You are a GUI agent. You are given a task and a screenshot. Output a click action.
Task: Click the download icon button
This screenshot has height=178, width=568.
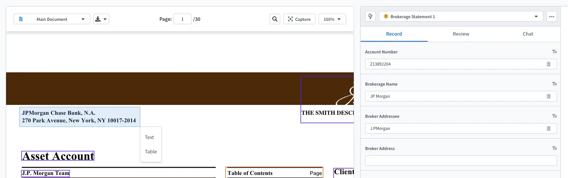pos(98,19)
